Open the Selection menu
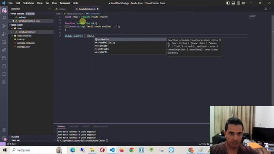The height and width of the screenshot is (154, 274). [x=29, y=3]
